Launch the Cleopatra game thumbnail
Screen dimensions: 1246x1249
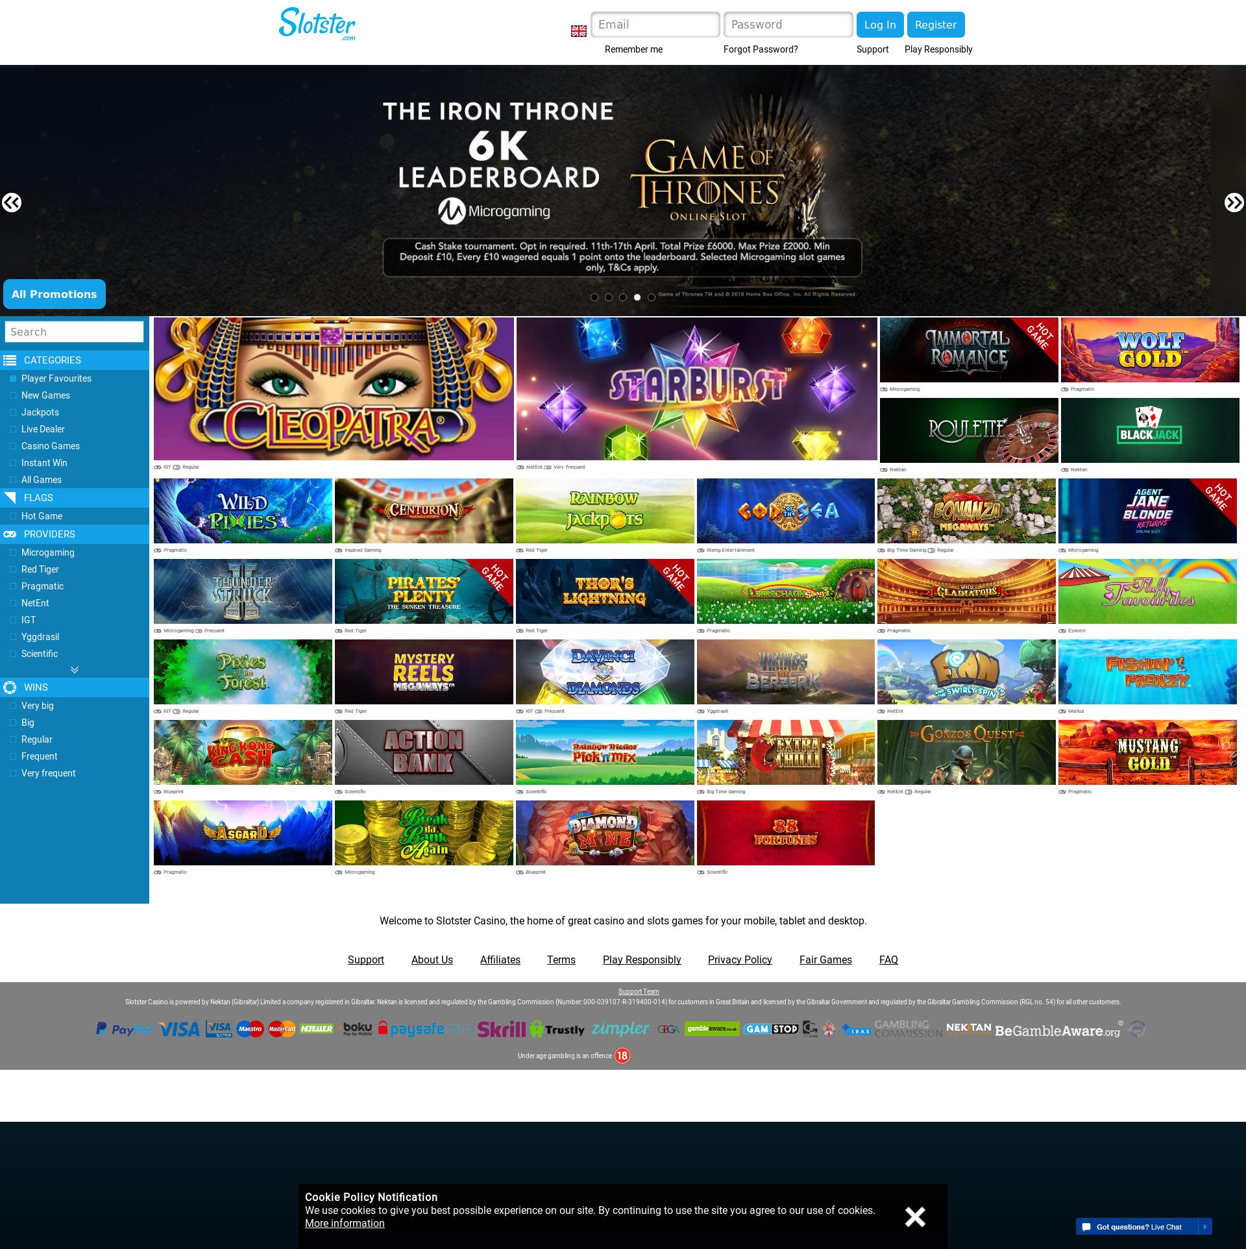pyautogui.click(x=334, y=389)
